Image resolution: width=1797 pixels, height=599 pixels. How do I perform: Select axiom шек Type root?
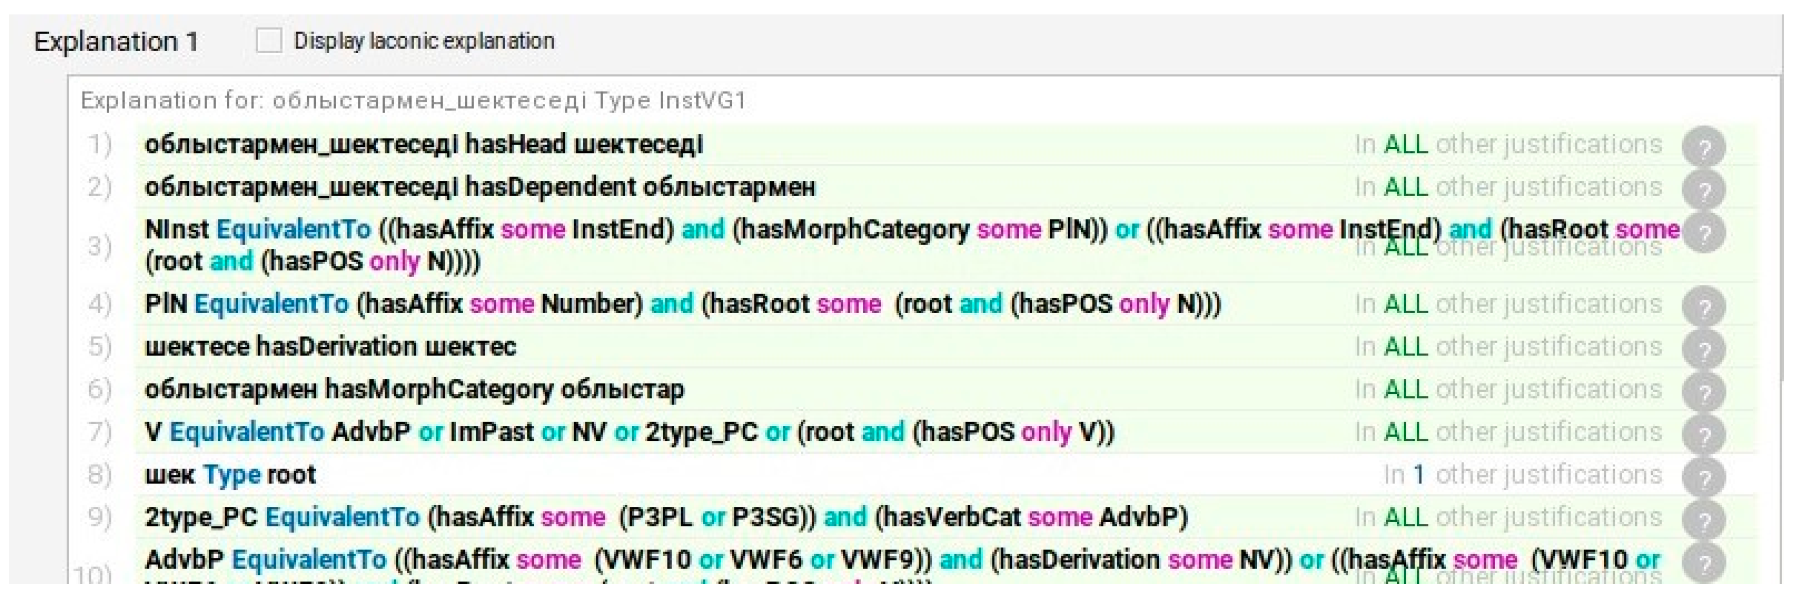click(x=230, y=475)
